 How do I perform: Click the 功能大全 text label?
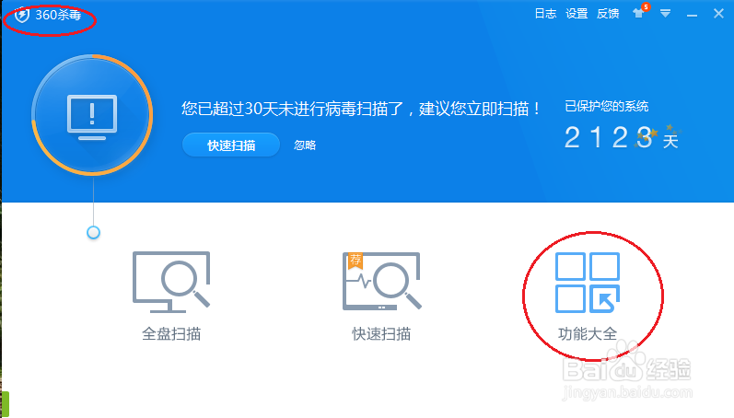click(x=588, y=334)
